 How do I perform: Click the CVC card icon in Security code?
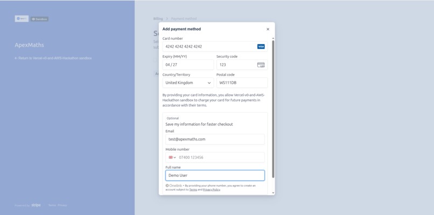[x=261, y=65]
